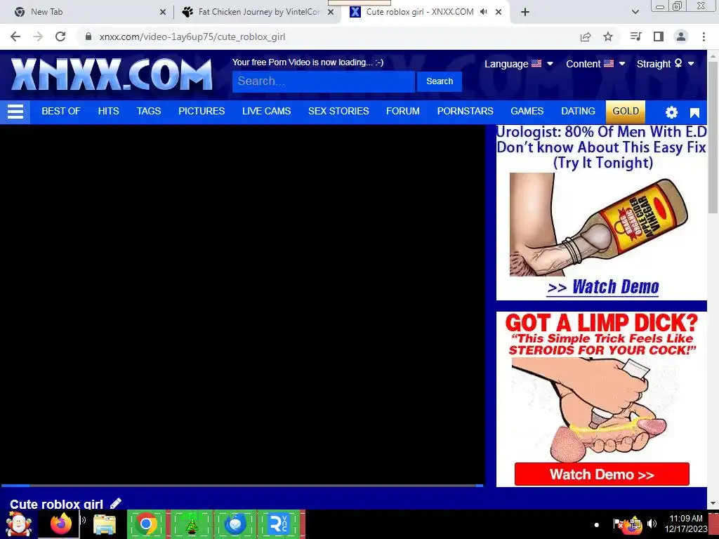Go to the TAGS section
The height and width of the screenshot is (539, 719).
[x=149, y=112]
